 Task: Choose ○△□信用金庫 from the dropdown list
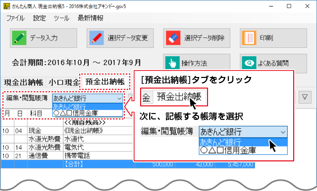[88, 113]
